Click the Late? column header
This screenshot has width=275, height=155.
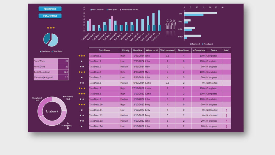[226, 50]
